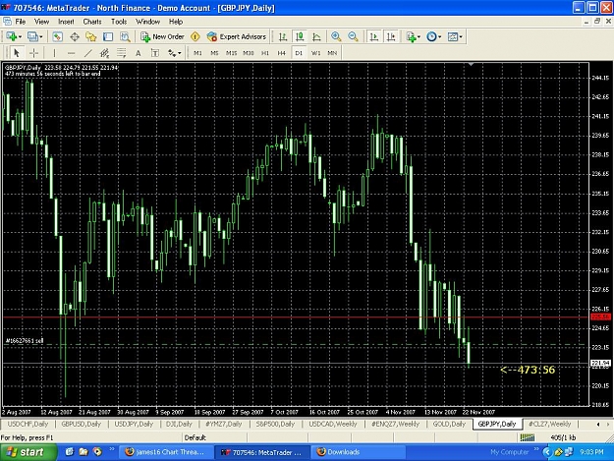Switch chart to Candlesticks

[300, 36]
